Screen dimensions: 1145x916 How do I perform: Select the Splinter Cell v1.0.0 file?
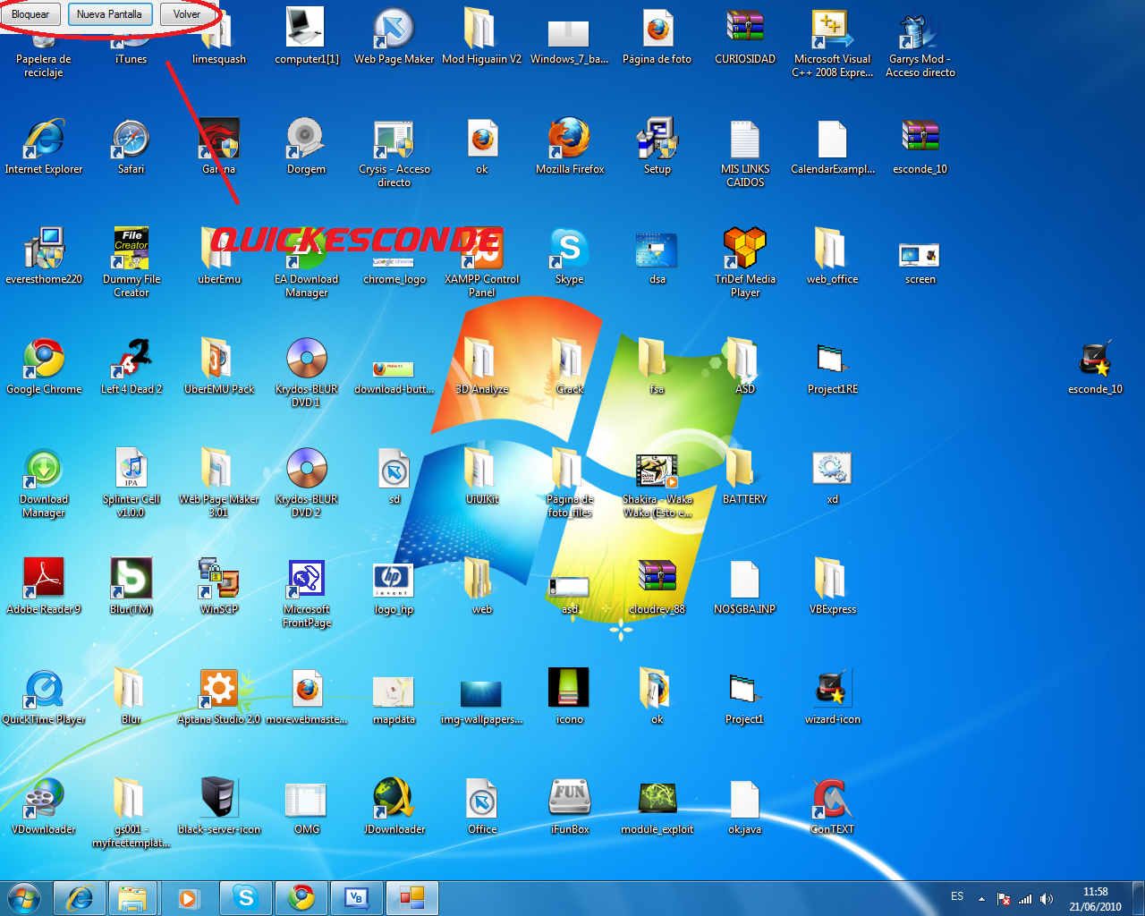[131, 484]
